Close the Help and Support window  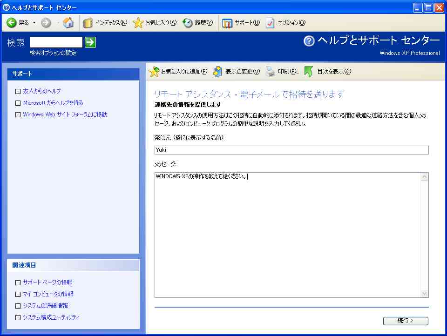click(x=439, y=8)
